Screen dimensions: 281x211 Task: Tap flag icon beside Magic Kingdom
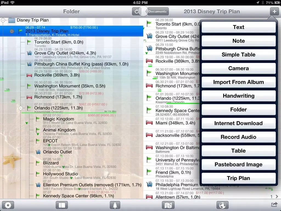[38, 119]
